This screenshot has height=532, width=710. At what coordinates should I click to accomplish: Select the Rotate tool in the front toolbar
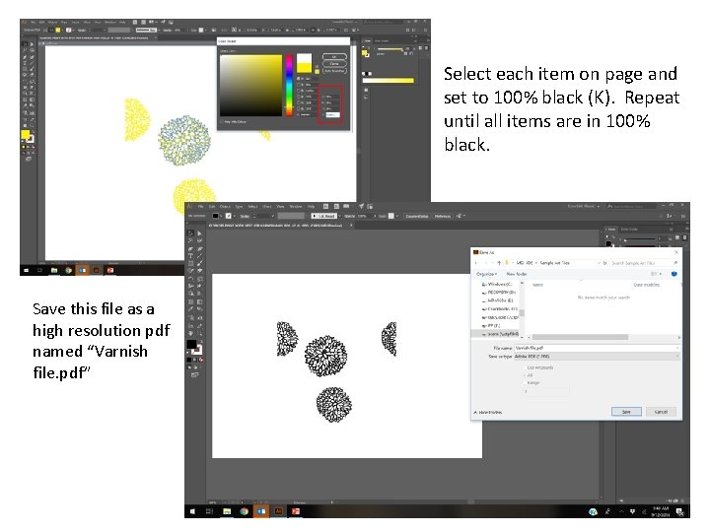[x=190, y=279]
